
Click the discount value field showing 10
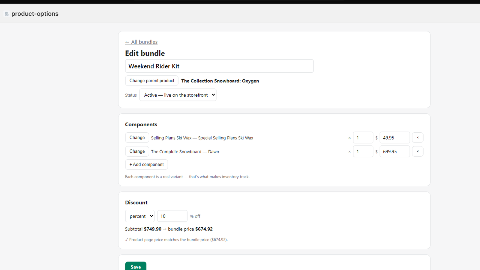172,216
